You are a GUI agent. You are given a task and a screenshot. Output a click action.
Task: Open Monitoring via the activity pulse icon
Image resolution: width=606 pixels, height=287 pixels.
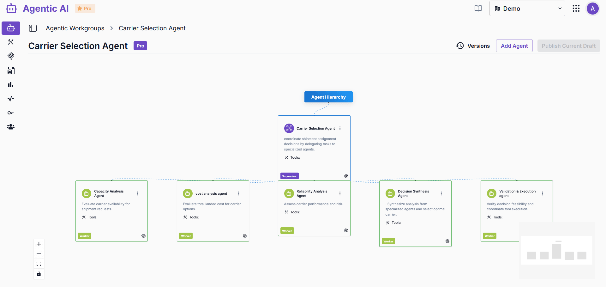10,99
